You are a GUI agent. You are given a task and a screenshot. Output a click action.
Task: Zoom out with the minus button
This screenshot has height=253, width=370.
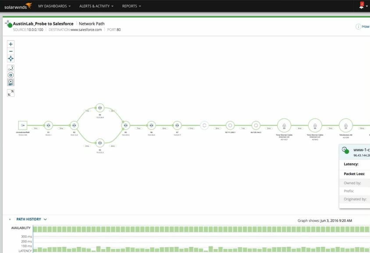11,51
